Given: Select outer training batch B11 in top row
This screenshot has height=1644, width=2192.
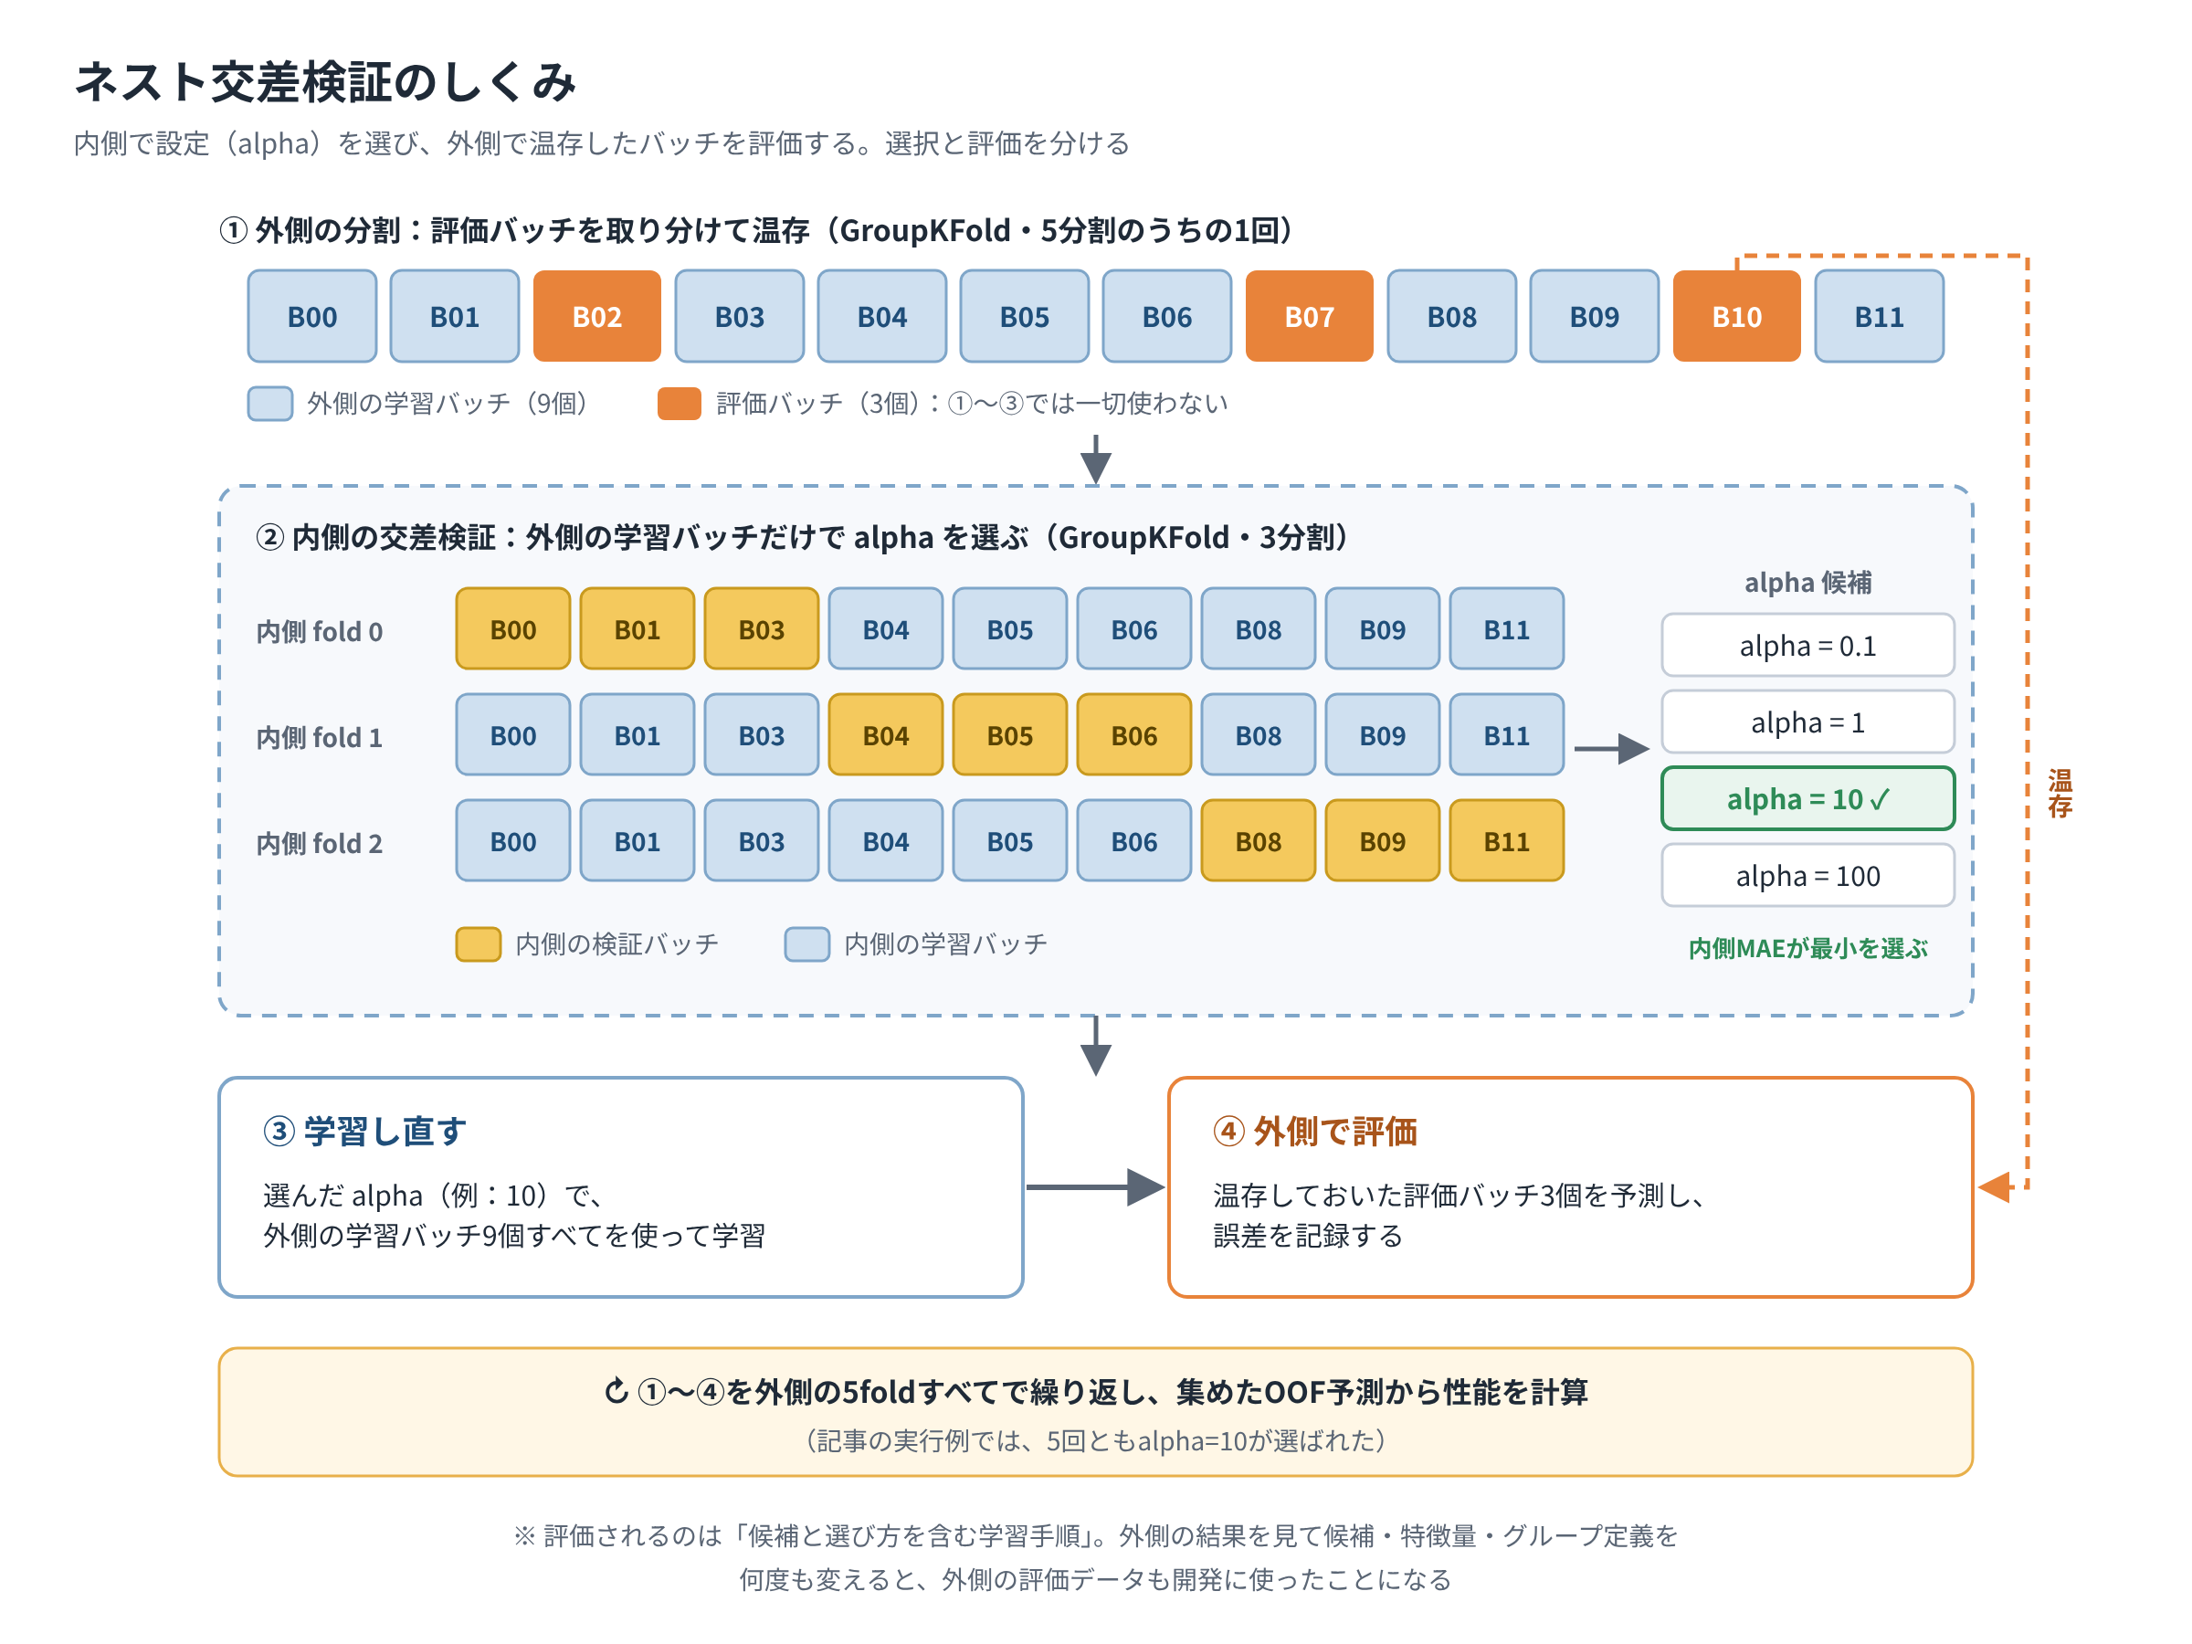Looking at the screenshot, I should [1879, 316].
